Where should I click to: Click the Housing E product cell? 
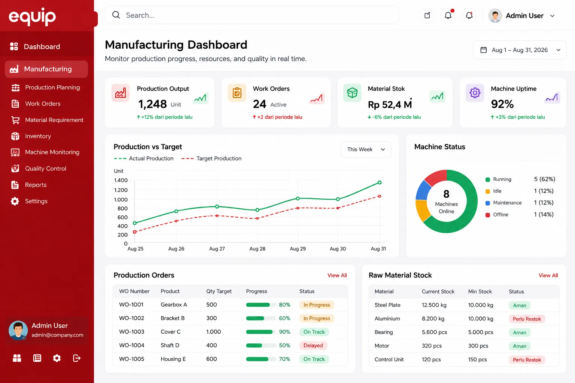173,359
